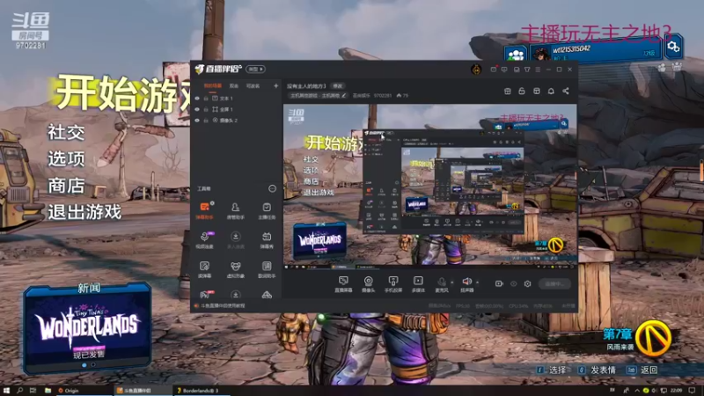Toggle visibility of the 文本 1 source
Viewport: 704px width, 396px height.
click(x=197, y=99)
